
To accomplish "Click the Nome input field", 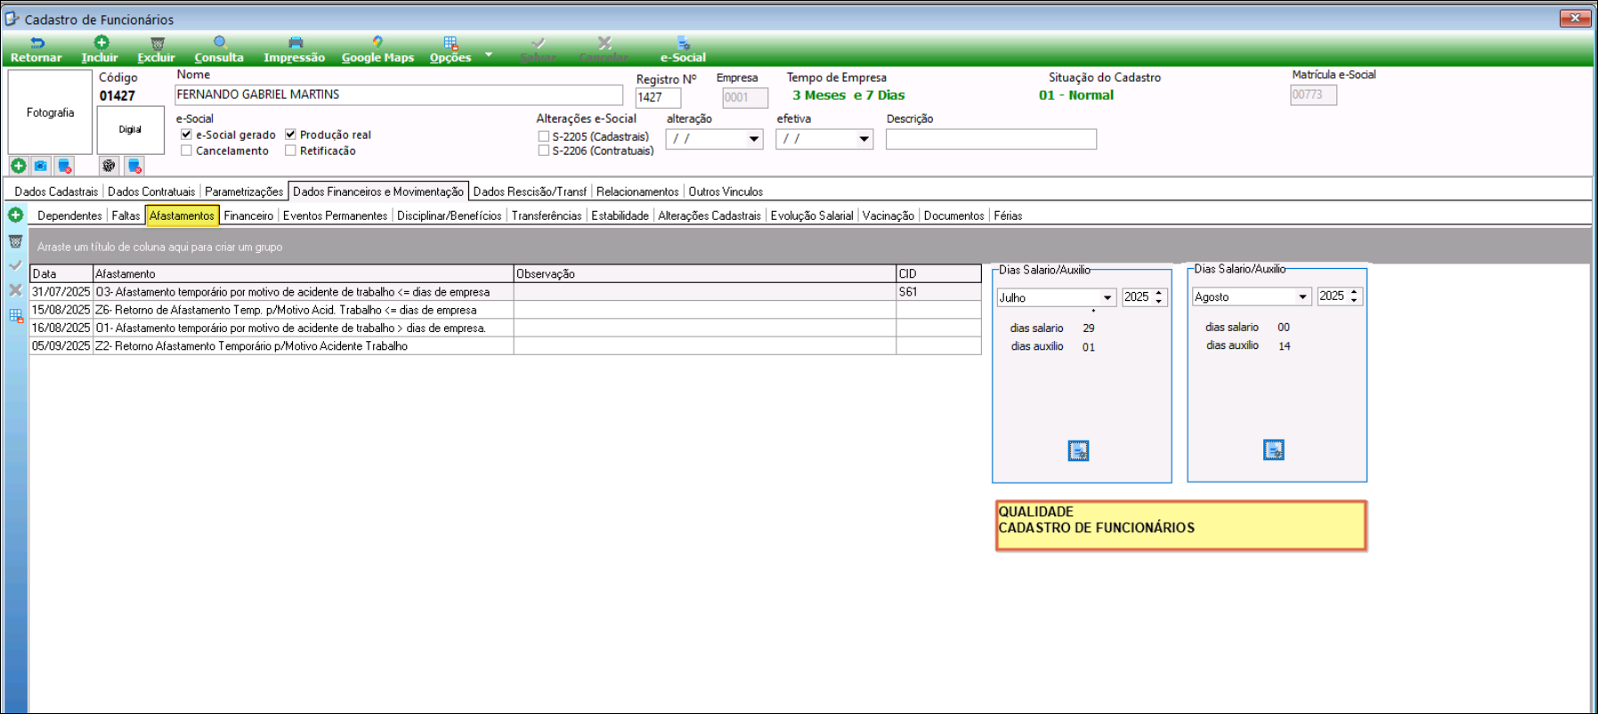I will tap(399, 94).
